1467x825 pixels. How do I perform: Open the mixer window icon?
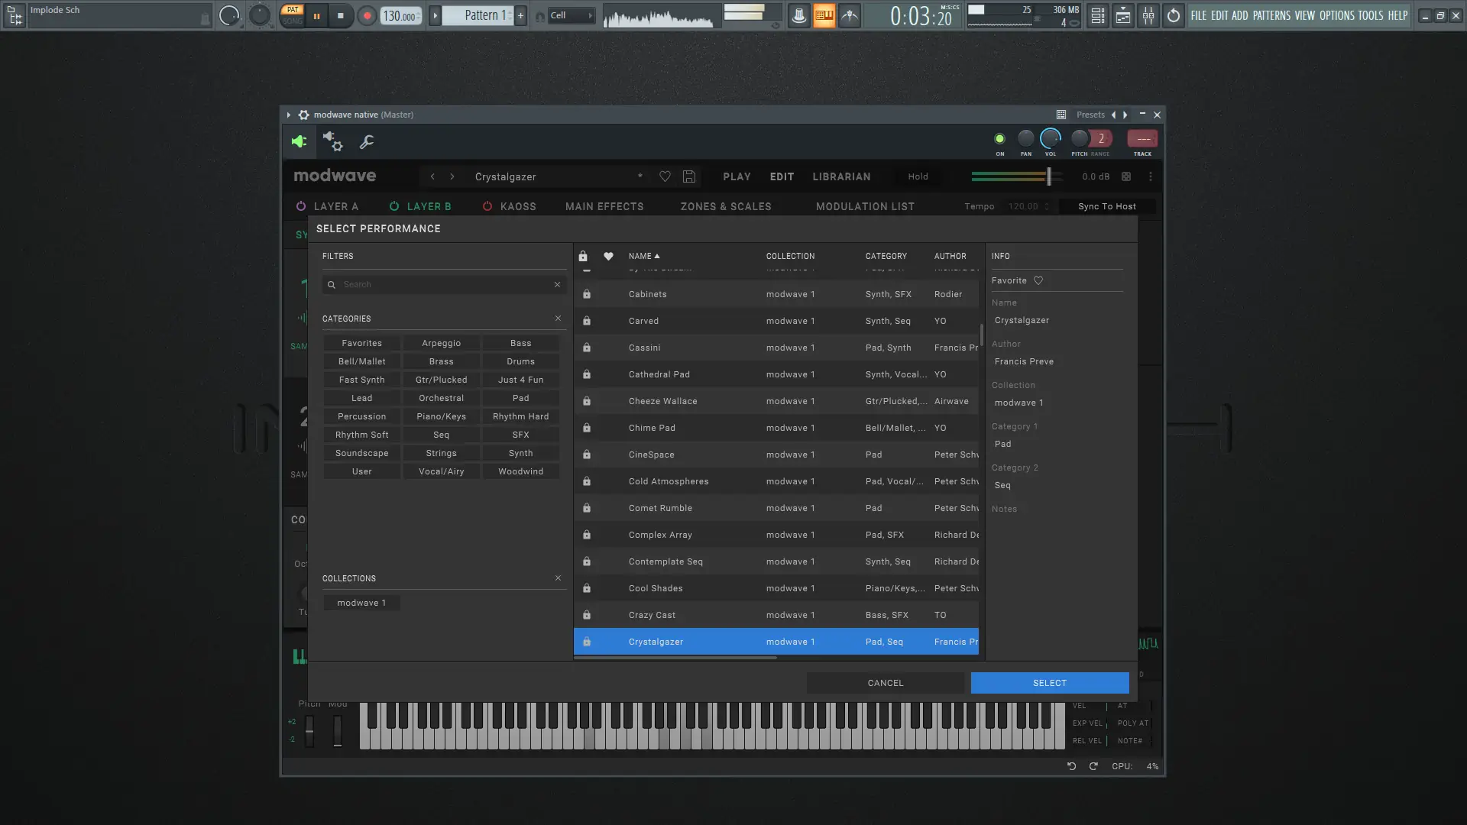[1148, 15]
